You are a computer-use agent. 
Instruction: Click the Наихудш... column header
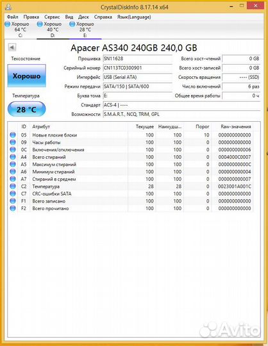[170, 127]
